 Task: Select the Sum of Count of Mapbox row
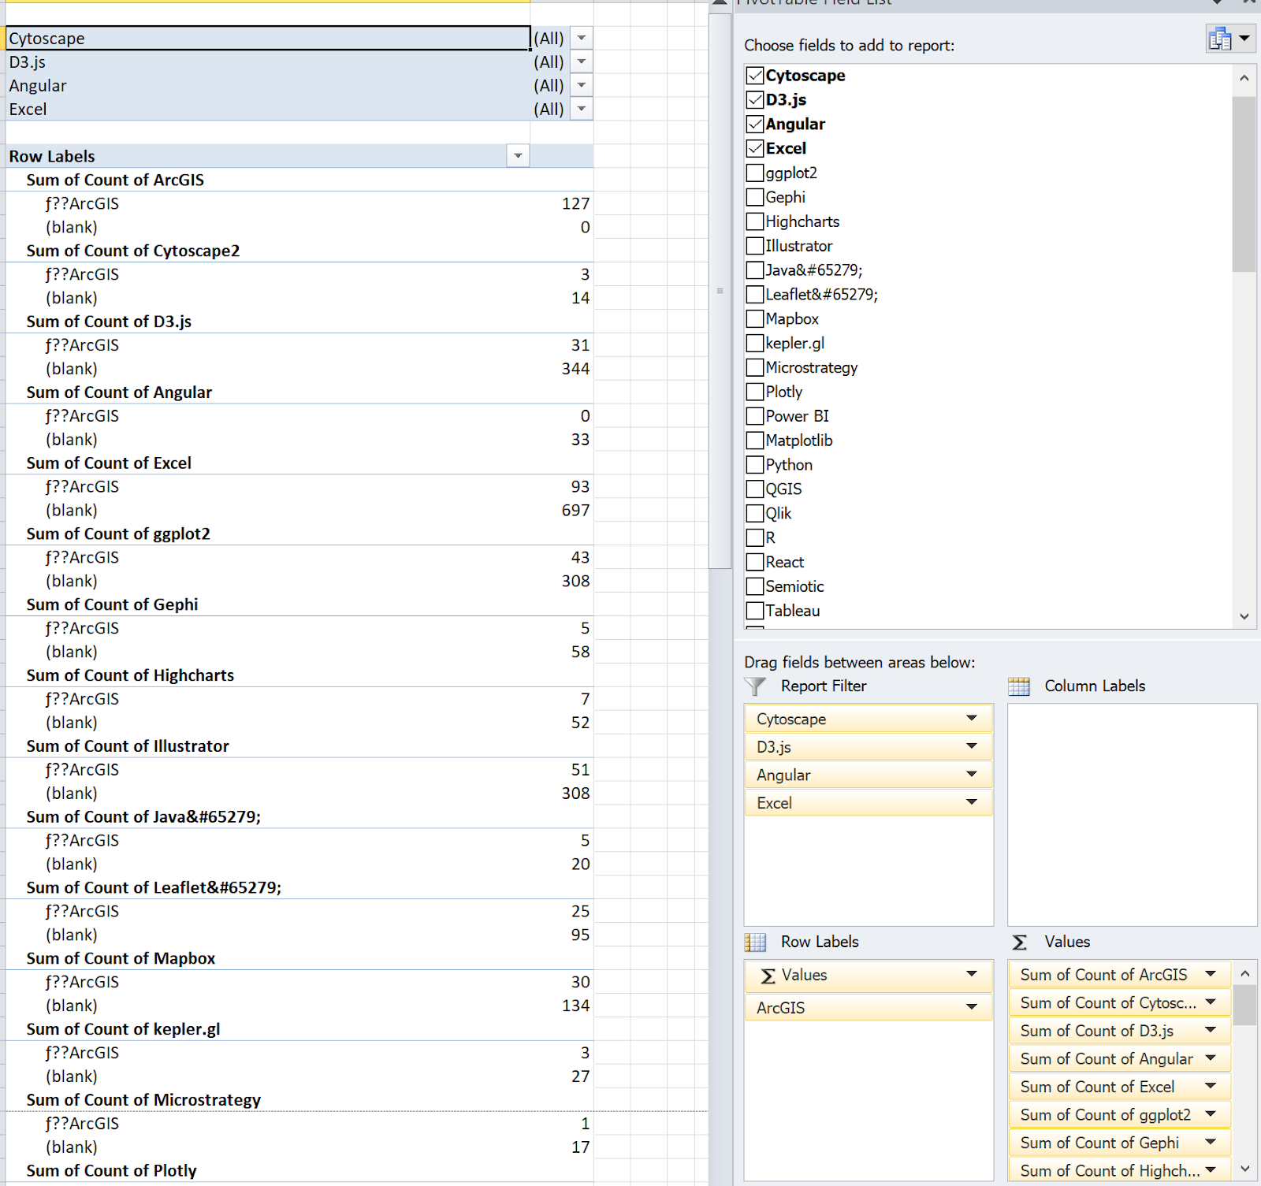click(299, 958)
